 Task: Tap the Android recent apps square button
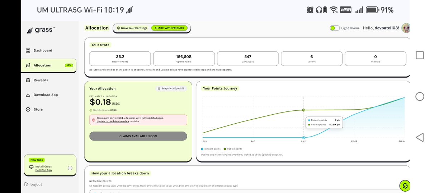(x=420, y=55)
